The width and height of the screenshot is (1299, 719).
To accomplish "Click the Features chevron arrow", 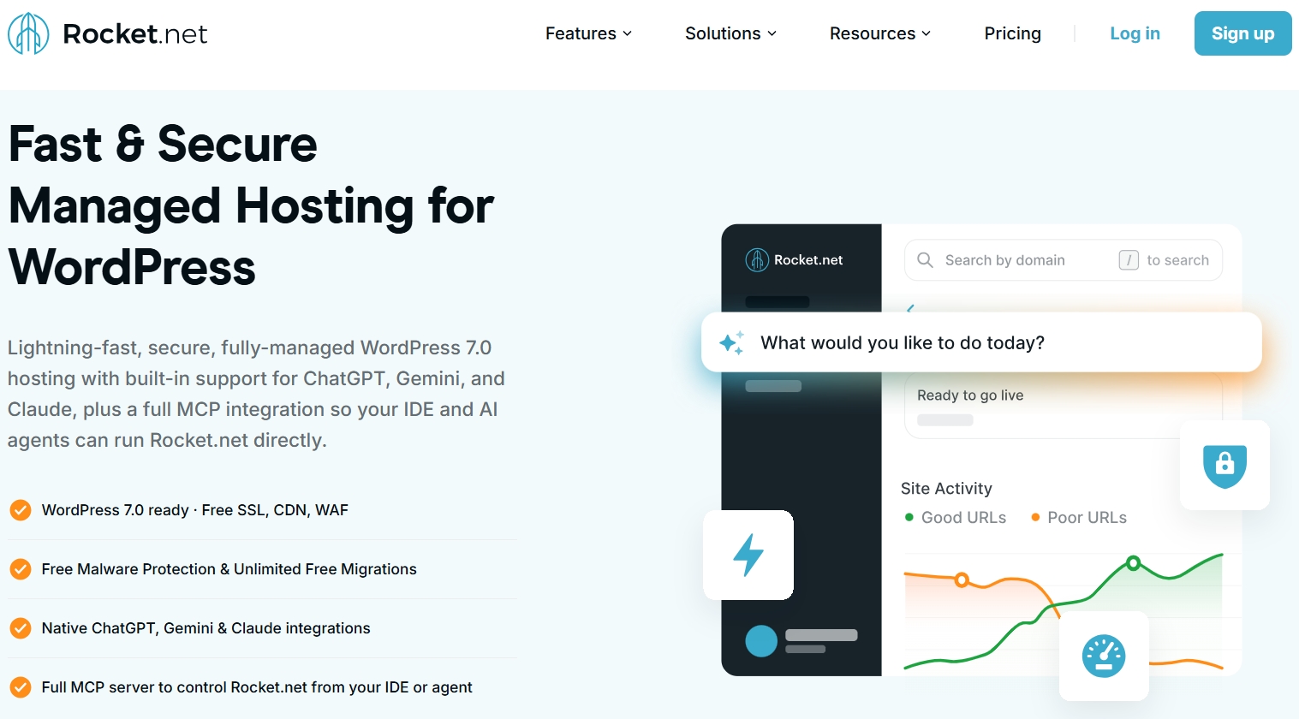I will coord(627,33).
